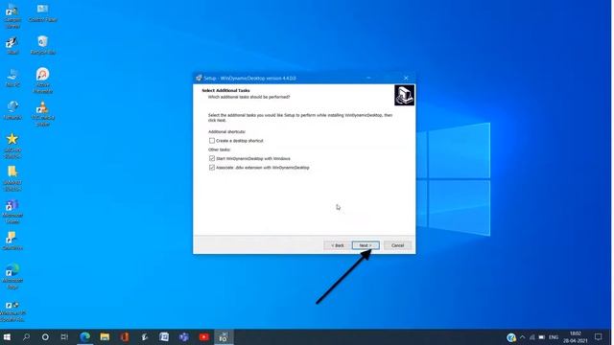
Task: Click Next in the Setup wizard
Action: point(366,245)
